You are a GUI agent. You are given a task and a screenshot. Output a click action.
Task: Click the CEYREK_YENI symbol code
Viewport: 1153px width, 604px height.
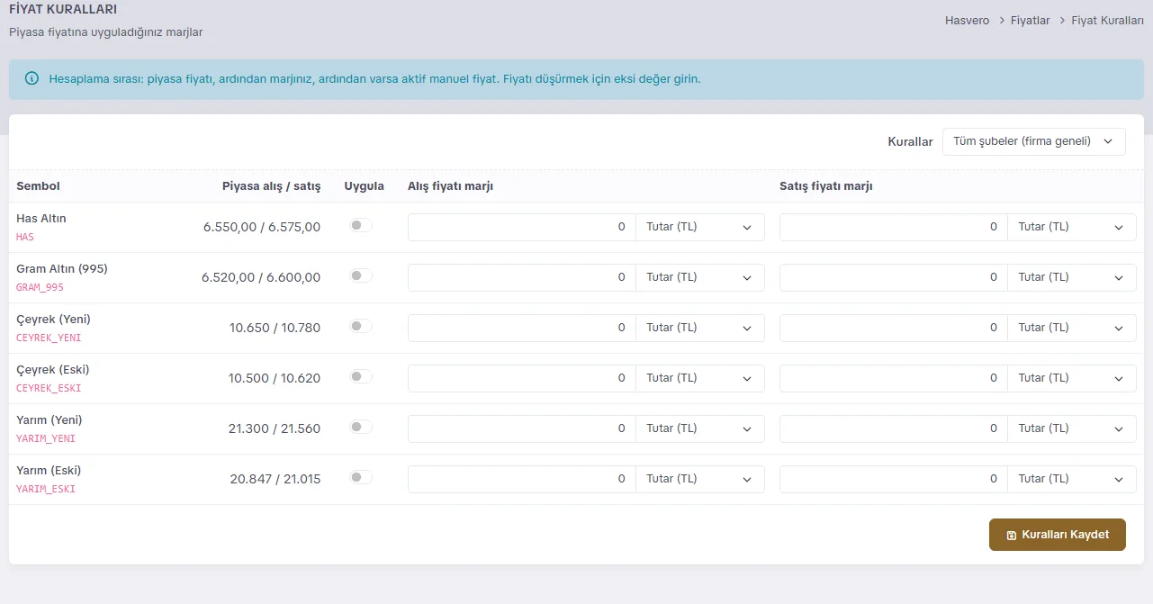point(50,338)
